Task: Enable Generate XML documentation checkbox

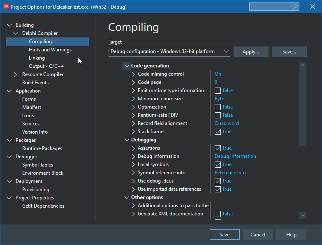Action: point(218,214)
